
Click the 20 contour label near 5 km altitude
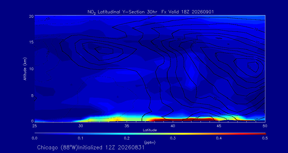point(215,99)
